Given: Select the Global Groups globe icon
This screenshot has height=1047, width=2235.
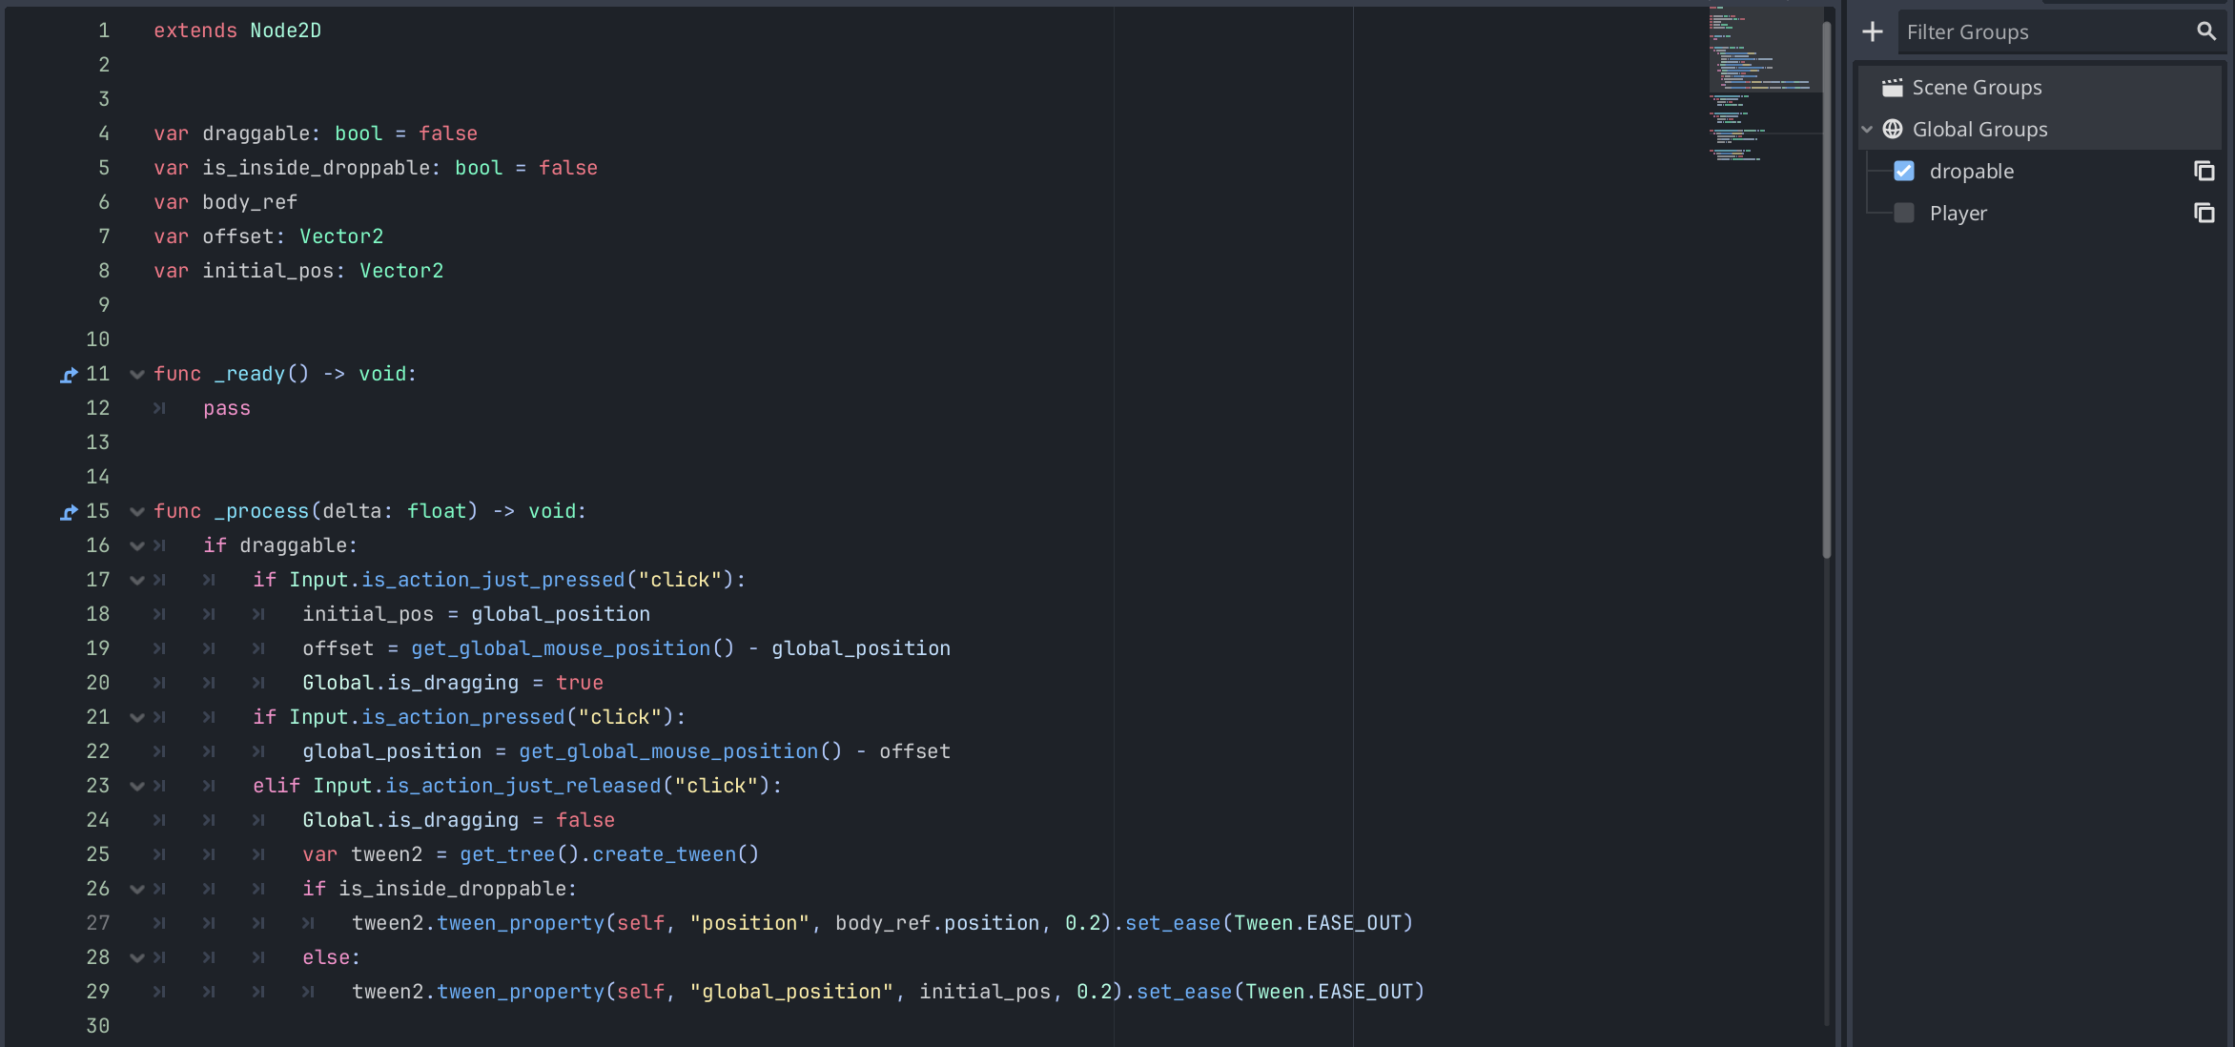Looking at the screenshot, I should pyautogui.click(x=1893, y=130).
